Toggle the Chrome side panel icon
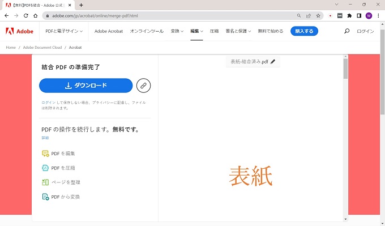385x226 pixels. click(x=359, y=16)
